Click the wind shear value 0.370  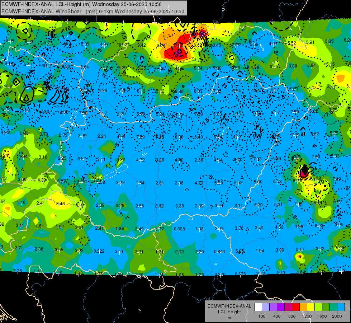pyautogui.click(x=220, y=274)
